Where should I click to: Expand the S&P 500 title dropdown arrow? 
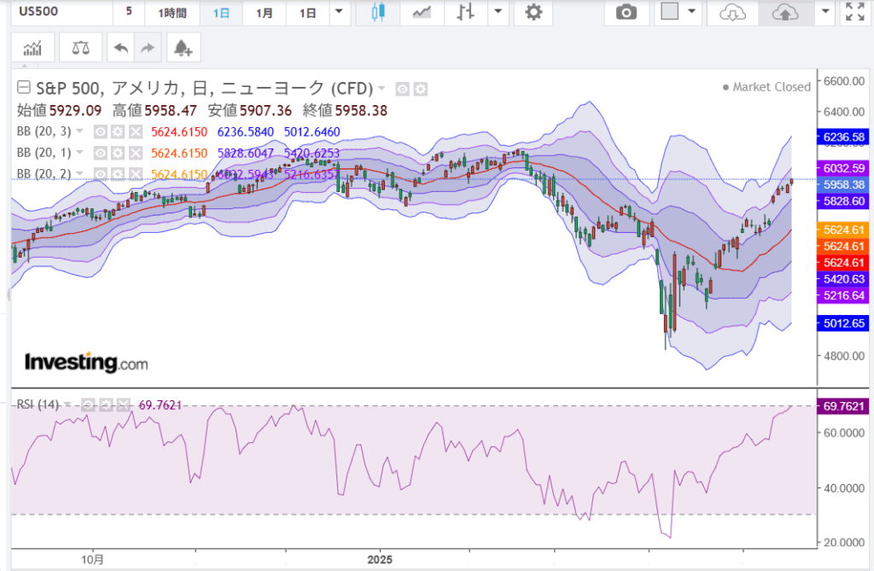pos(382,88)
